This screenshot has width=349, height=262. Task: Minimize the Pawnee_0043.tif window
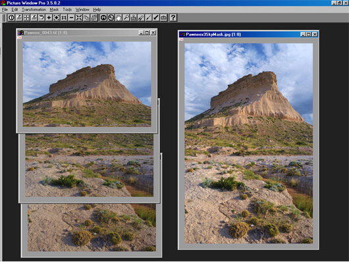142,33
